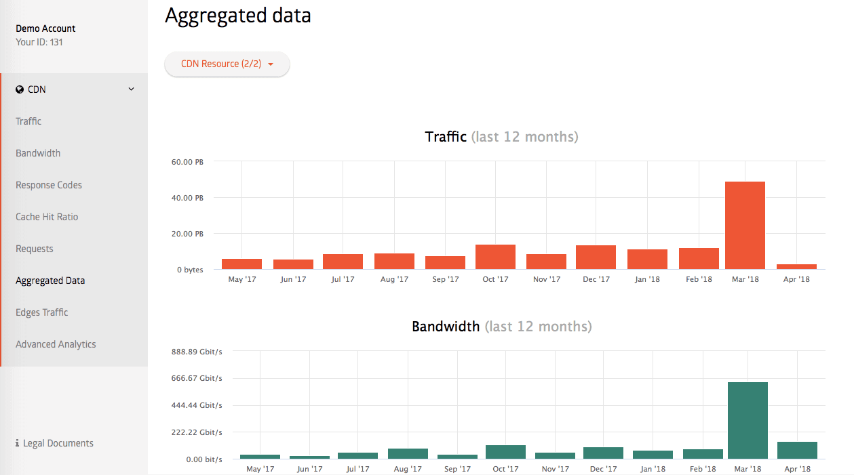The width and height of the screenshot is (854, 475).
Task: Open Edges Traffic section
Action: coord(42,312)
